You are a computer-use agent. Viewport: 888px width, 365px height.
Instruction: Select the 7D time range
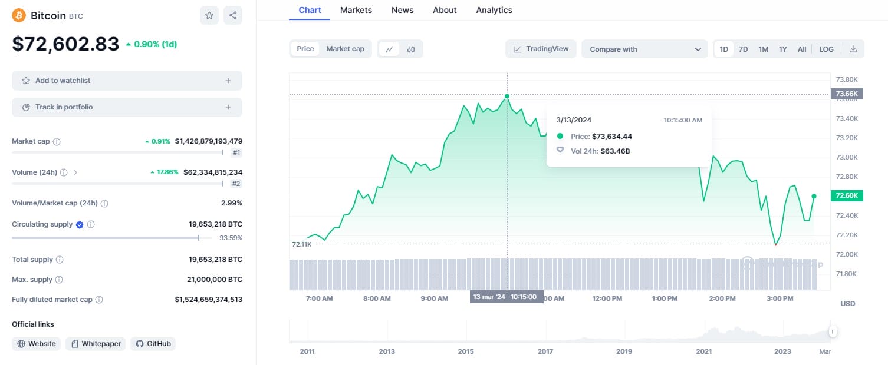coord(744,49)
